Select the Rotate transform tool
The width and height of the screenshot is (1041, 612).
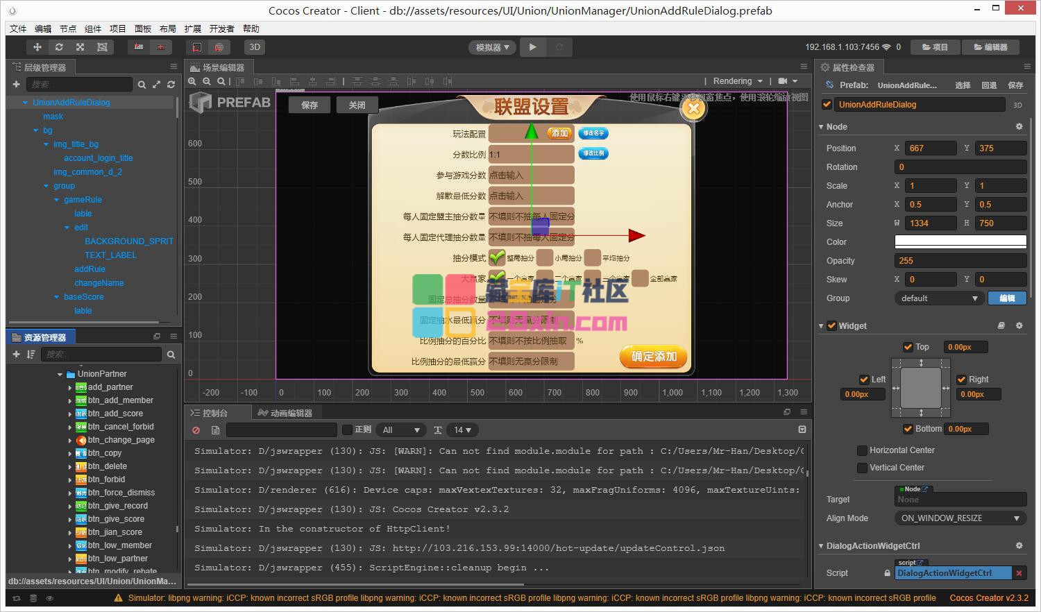[59, 47]
